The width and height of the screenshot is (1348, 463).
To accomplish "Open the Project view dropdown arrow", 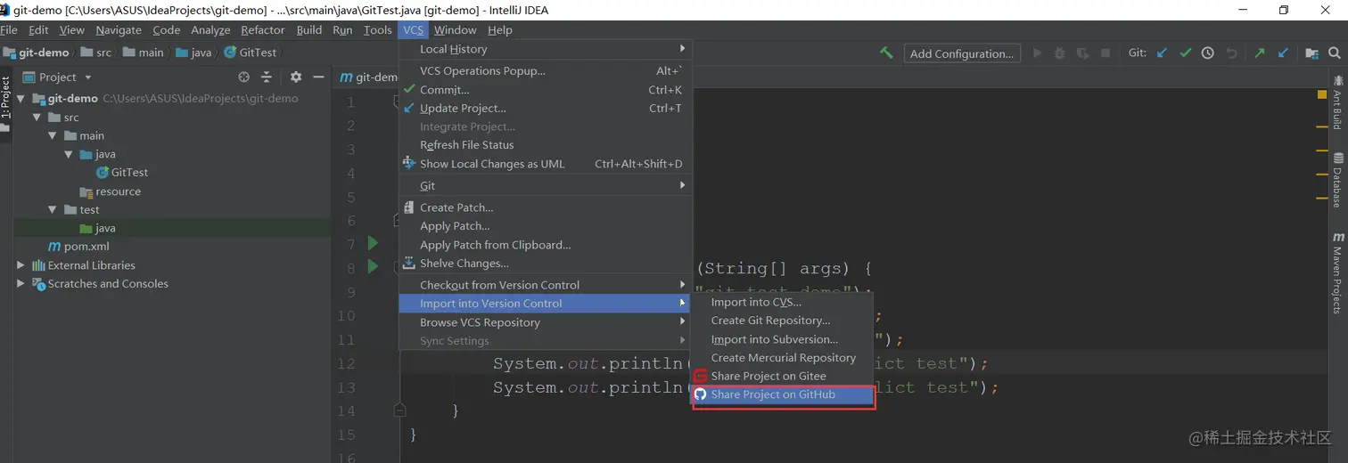I will [x=88, y=77].
